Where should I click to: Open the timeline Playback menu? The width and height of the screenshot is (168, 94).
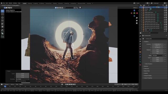pos(7,84)
